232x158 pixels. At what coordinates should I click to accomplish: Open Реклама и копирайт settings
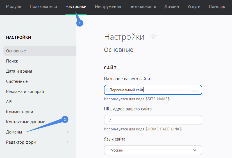tap(26, 92)
